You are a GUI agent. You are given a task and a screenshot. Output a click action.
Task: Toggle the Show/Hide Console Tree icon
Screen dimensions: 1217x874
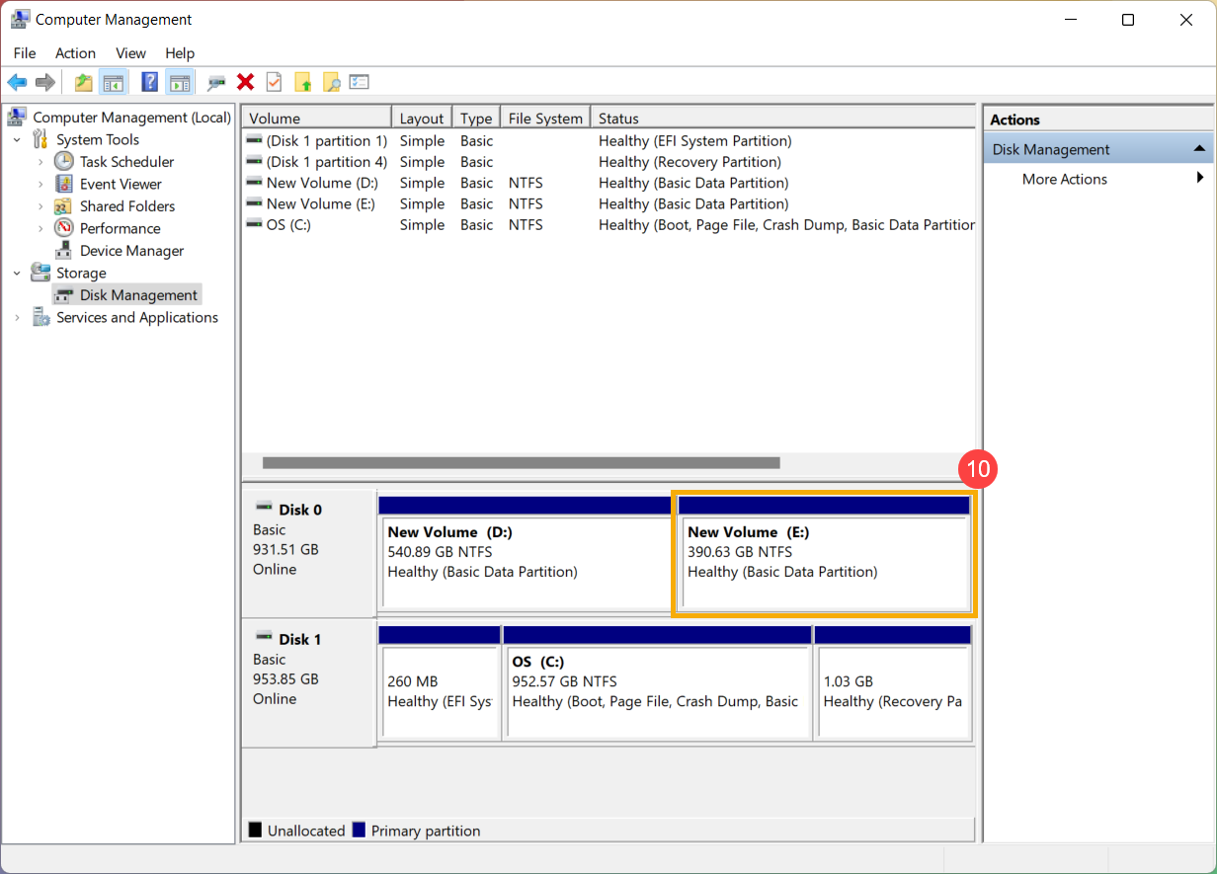point(113,83)
